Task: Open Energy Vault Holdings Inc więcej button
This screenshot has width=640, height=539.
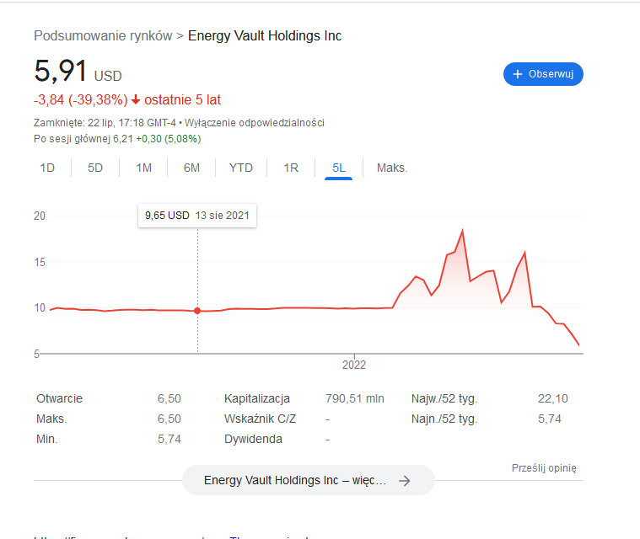Action: click(x=309, y=480)
